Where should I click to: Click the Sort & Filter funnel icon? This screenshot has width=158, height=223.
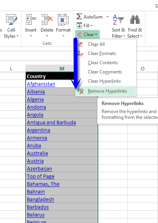coord(118,20)
